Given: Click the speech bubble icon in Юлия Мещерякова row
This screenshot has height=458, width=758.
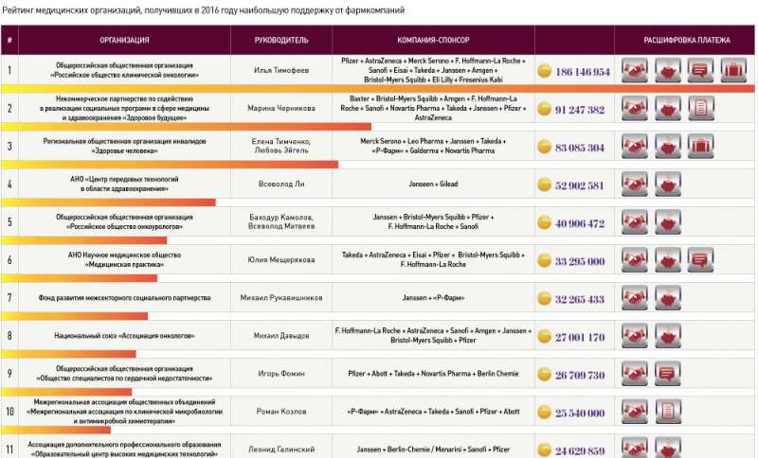Looking at the screenshot, I should [x=700, y=260].
